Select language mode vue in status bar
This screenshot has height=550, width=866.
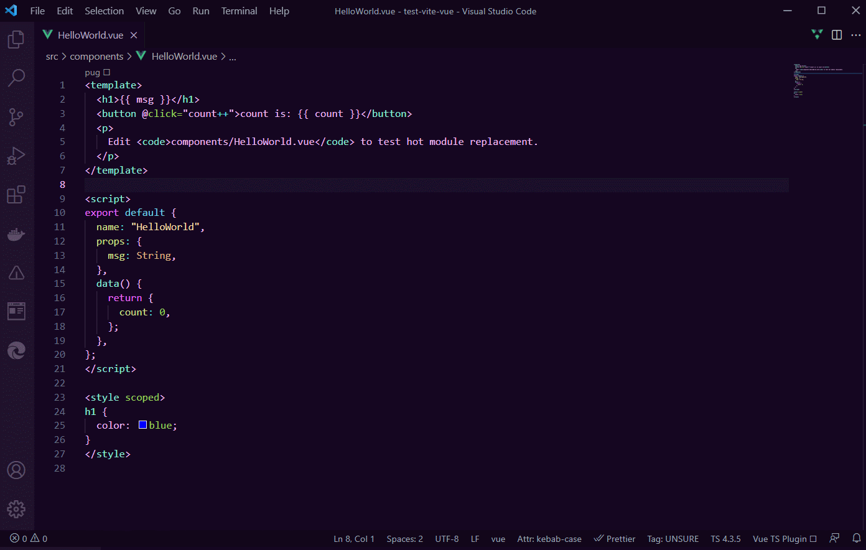[x=498, y=539]
